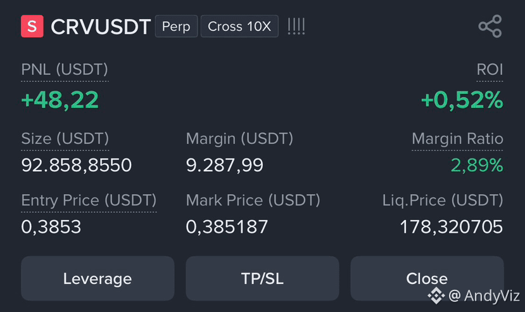Select the +48,22 PNL value
This screenshot has height=312, width=525.
tap(60, 100)
